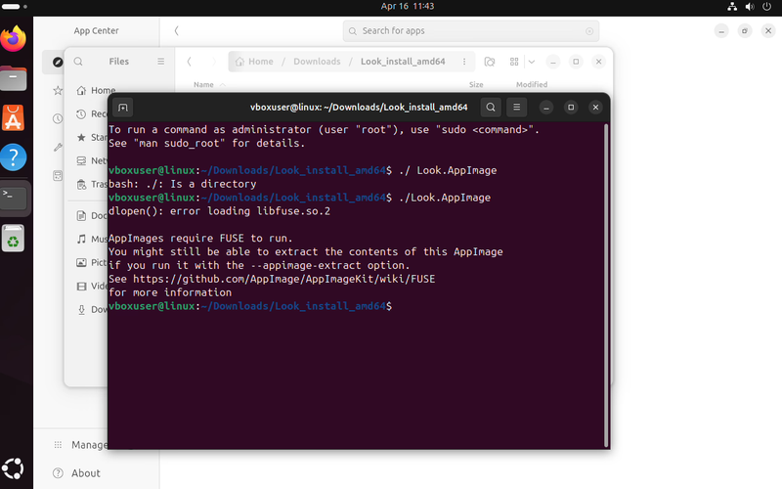The image size is (782, 489).
Task: Click the Files search icon
Action: (x=78, y=62)
